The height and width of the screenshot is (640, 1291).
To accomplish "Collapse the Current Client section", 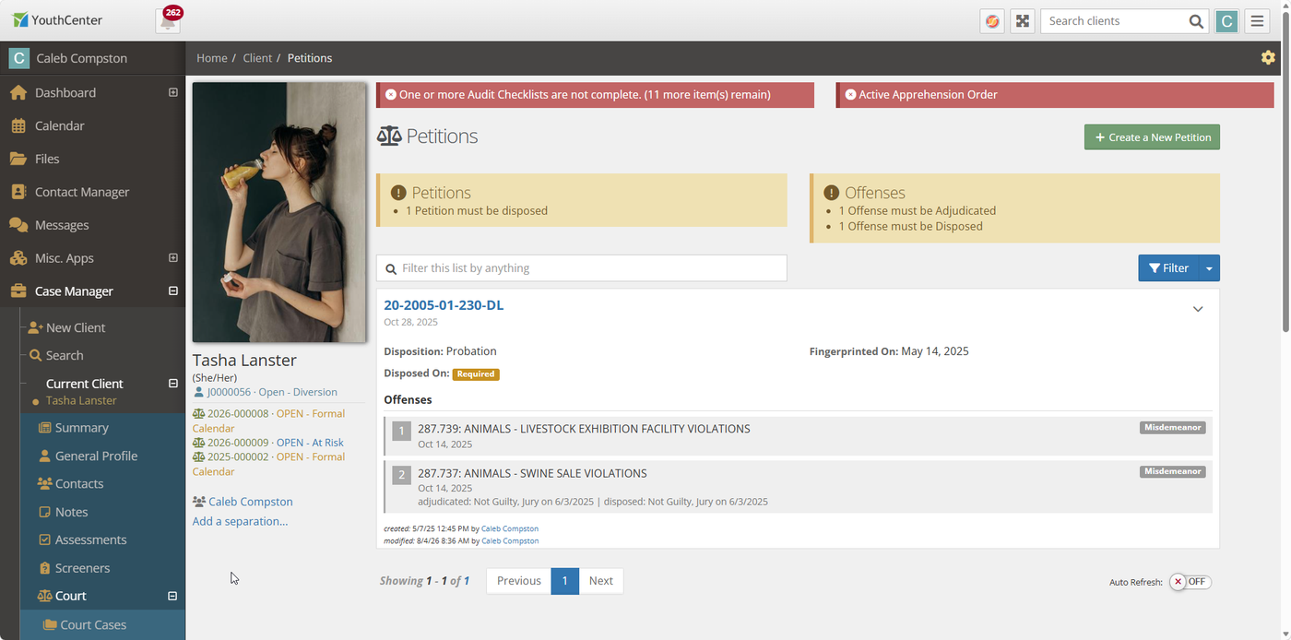I will tap(172, 384).
